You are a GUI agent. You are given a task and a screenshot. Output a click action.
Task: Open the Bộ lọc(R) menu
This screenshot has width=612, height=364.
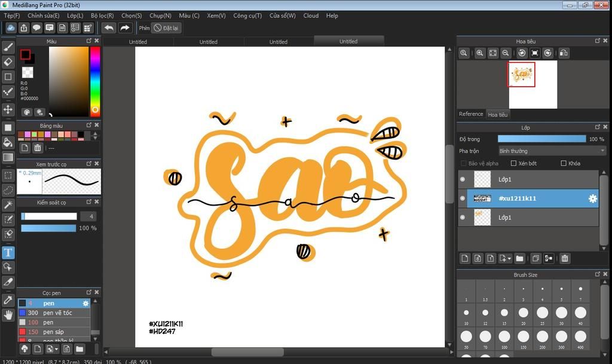pyautogui.click(x=102, y=16)
